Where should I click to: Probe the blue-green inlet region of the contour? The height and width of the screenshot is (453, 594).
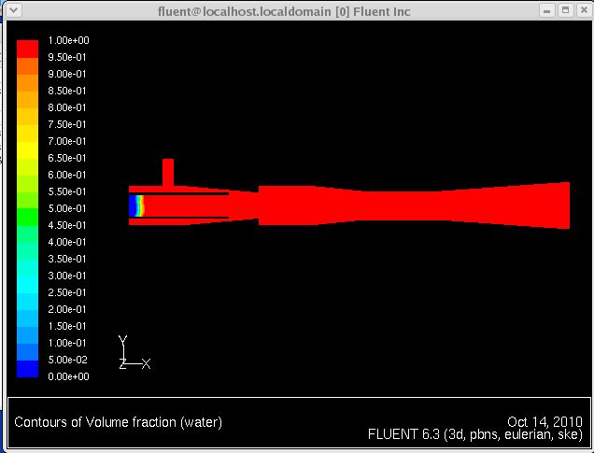137,206
